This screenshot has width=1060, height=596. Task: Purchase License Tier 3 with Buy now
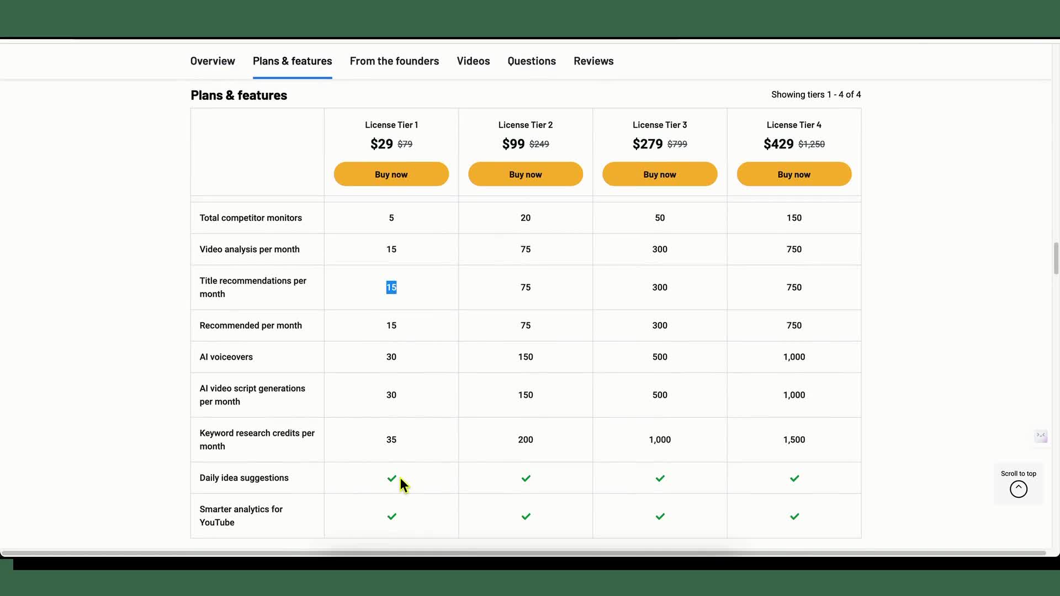(659, 174)
